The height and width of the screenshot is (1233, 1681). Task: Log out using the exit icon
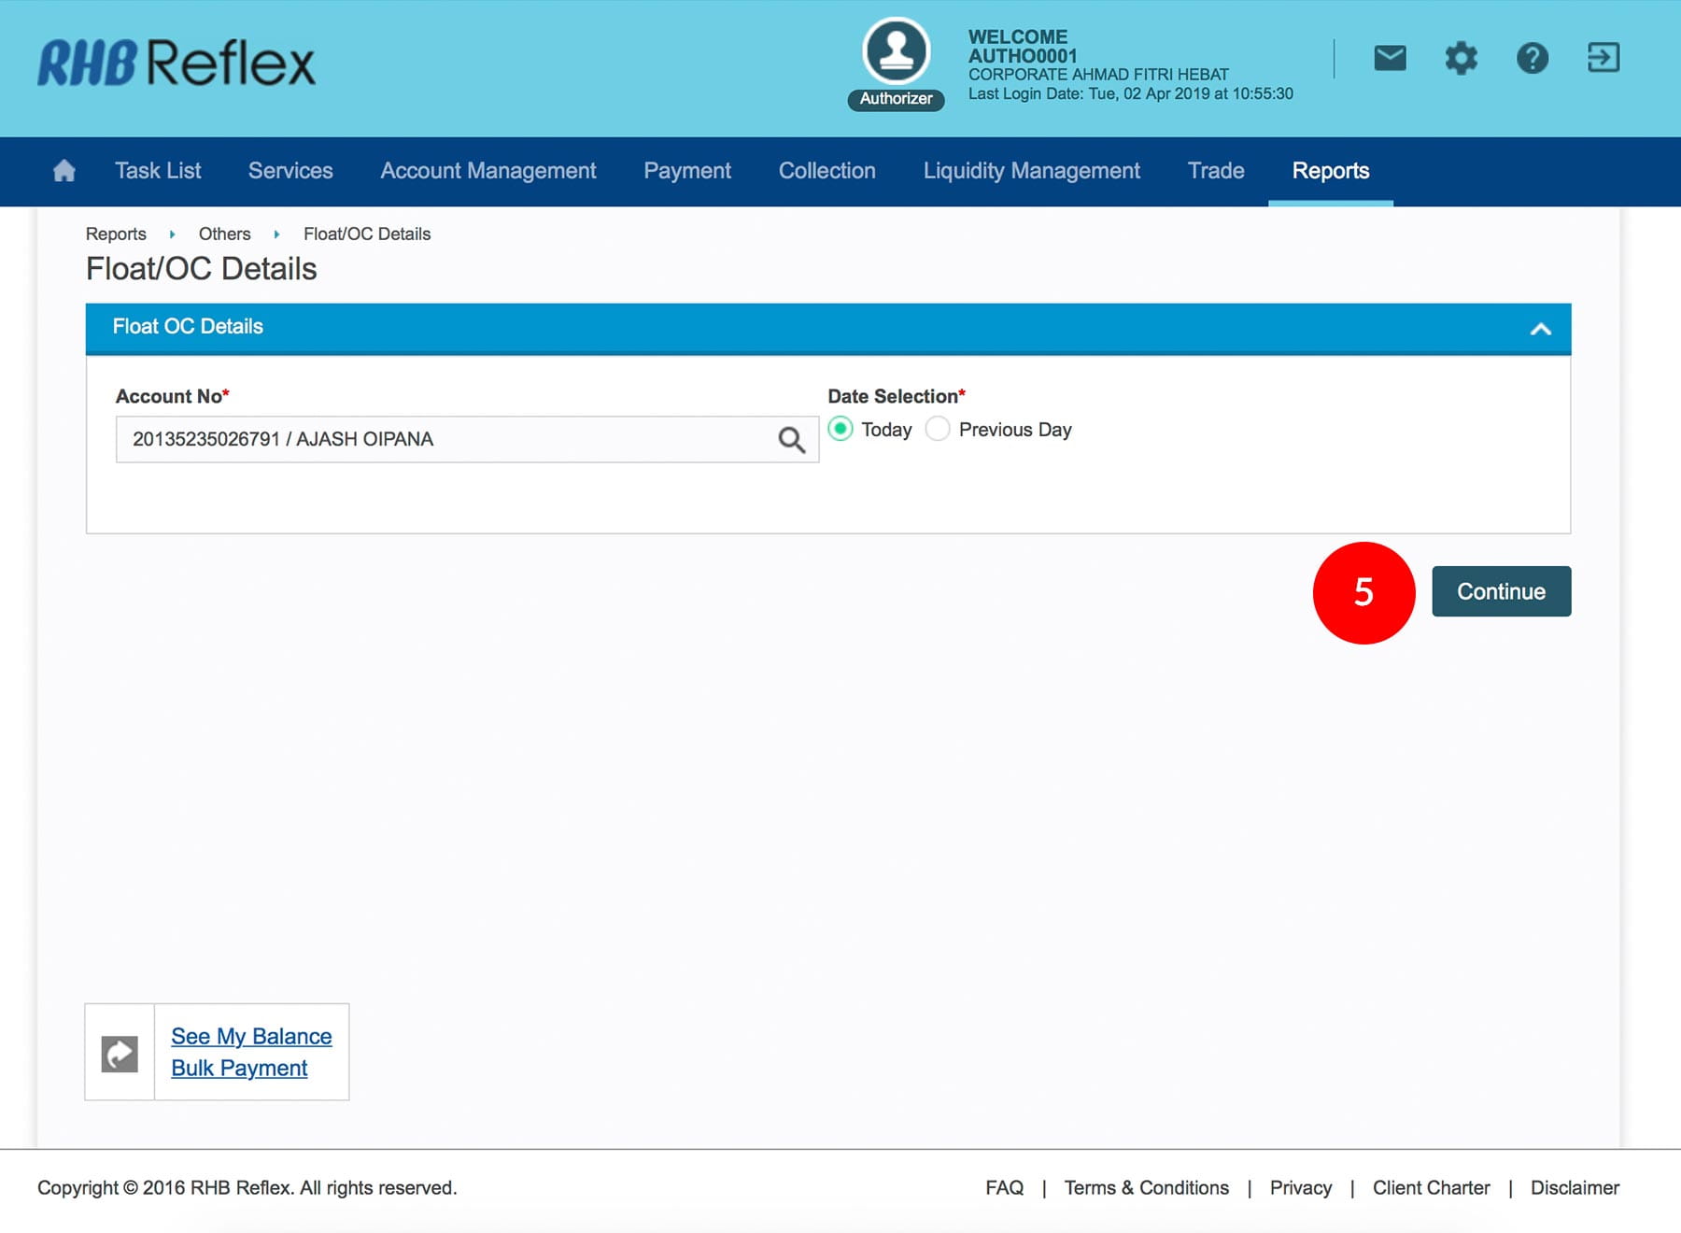coord(1603,58)
